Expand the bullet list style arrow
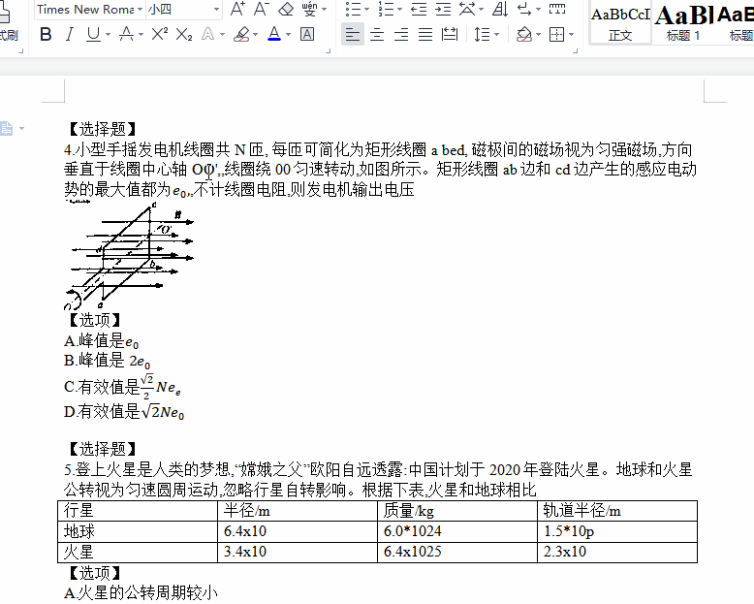Image resolution: width=754 pixels, height=604 pixels. 367,9
